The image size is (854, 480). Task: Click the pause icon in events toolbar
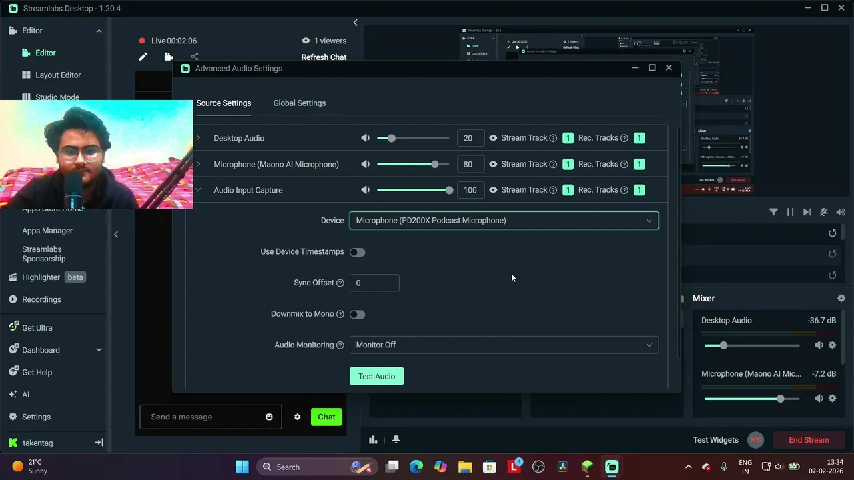click(790, 212)
